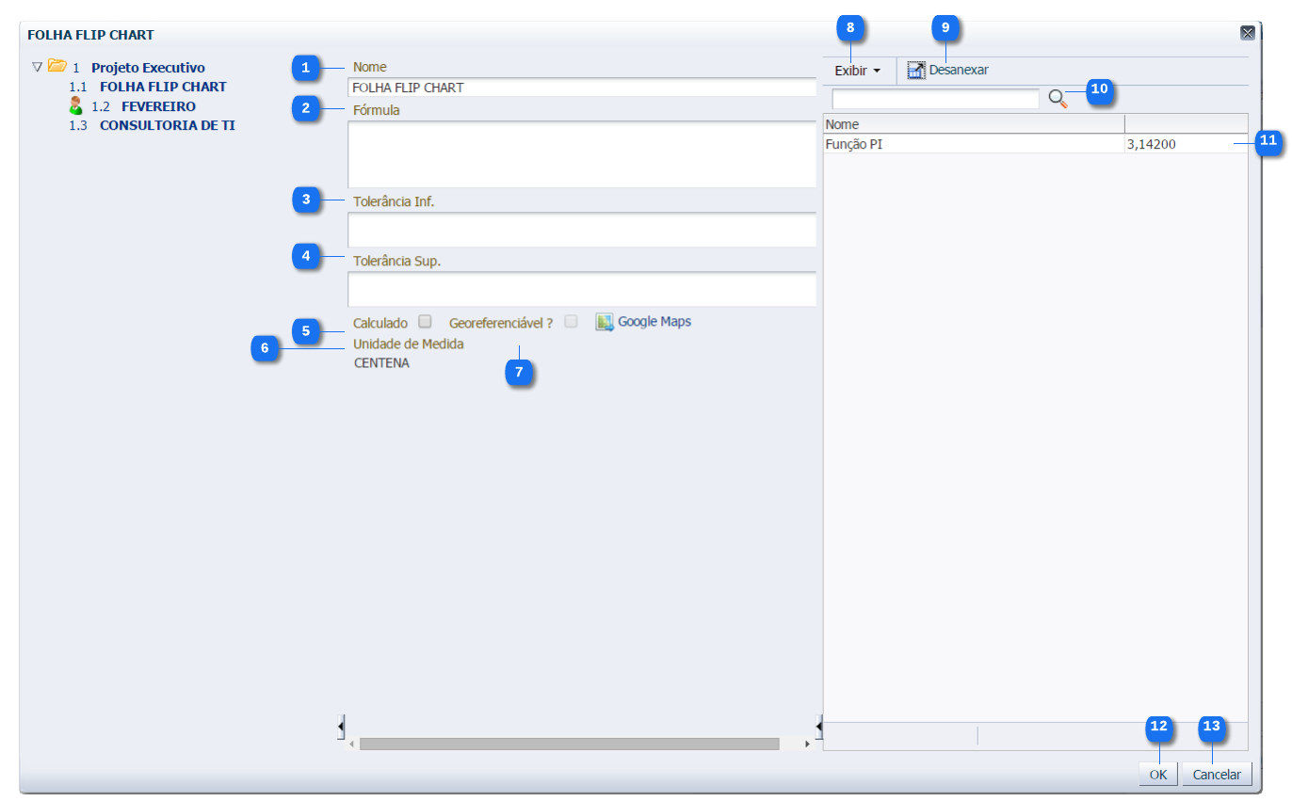Screen dimensions: 1292x801
Task: Enable the Calculado checkbox
Action: point(425,321)
